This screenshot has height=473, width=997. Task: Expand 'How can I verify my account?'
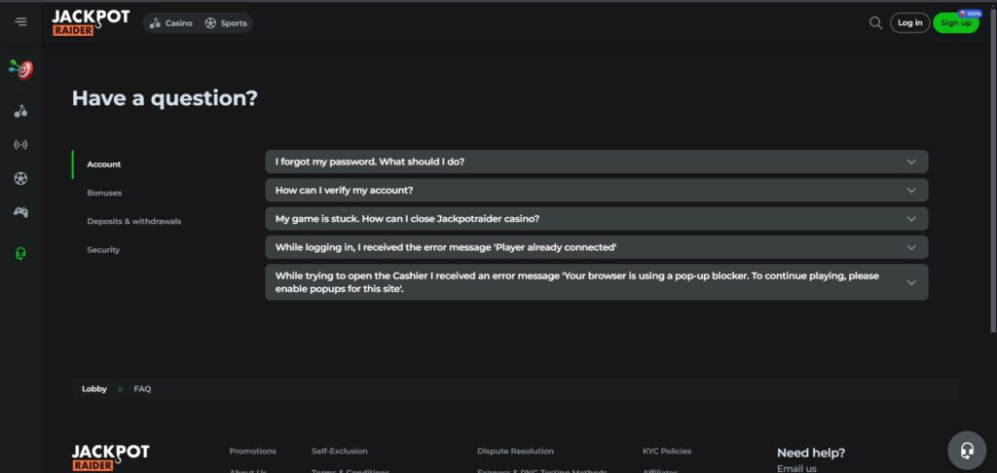click(x=596, y=191)
